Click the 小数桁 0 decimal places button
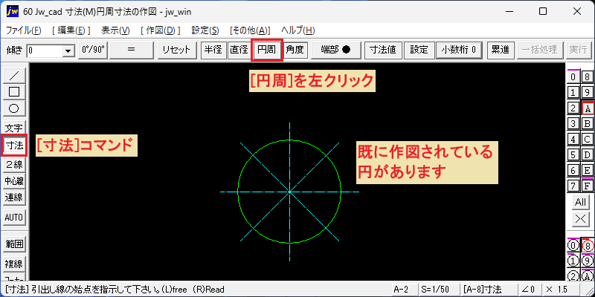This screenshot has width=595, height=297. [459, 50]
